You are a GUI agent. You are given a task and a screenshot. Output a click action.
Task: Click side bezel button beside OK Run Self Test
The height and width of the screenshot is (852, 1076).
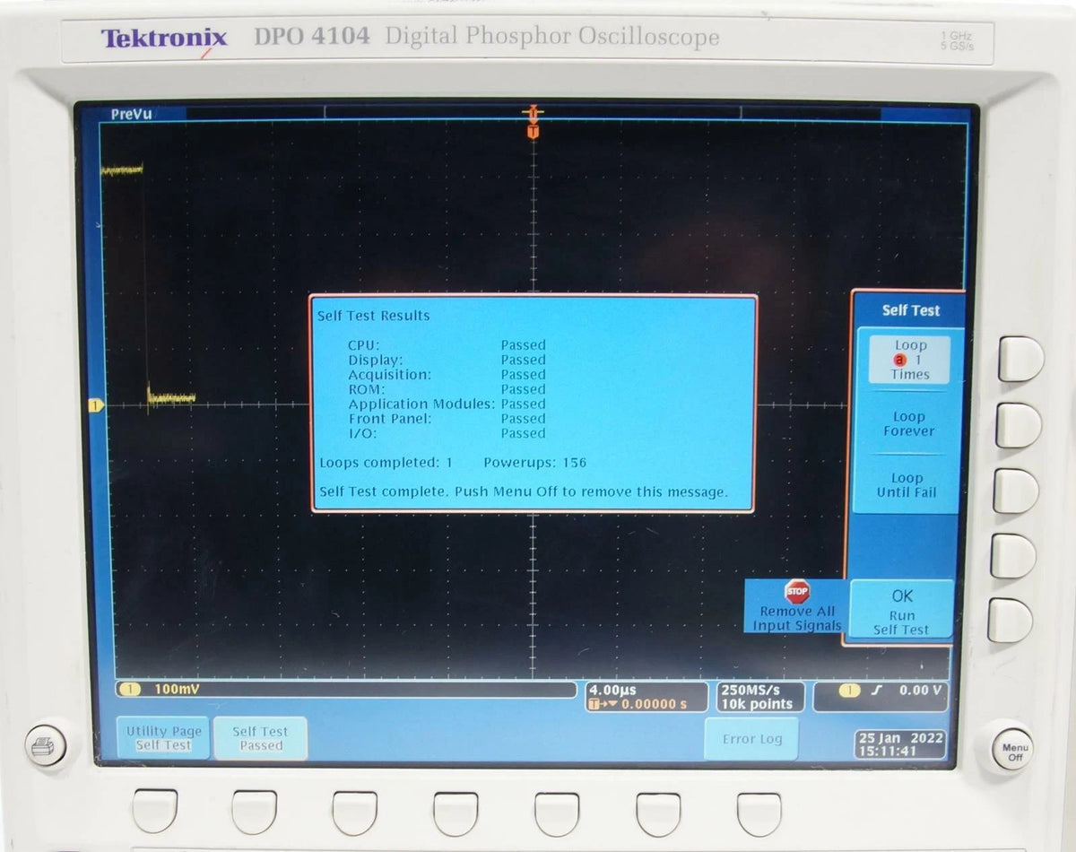1011,621
